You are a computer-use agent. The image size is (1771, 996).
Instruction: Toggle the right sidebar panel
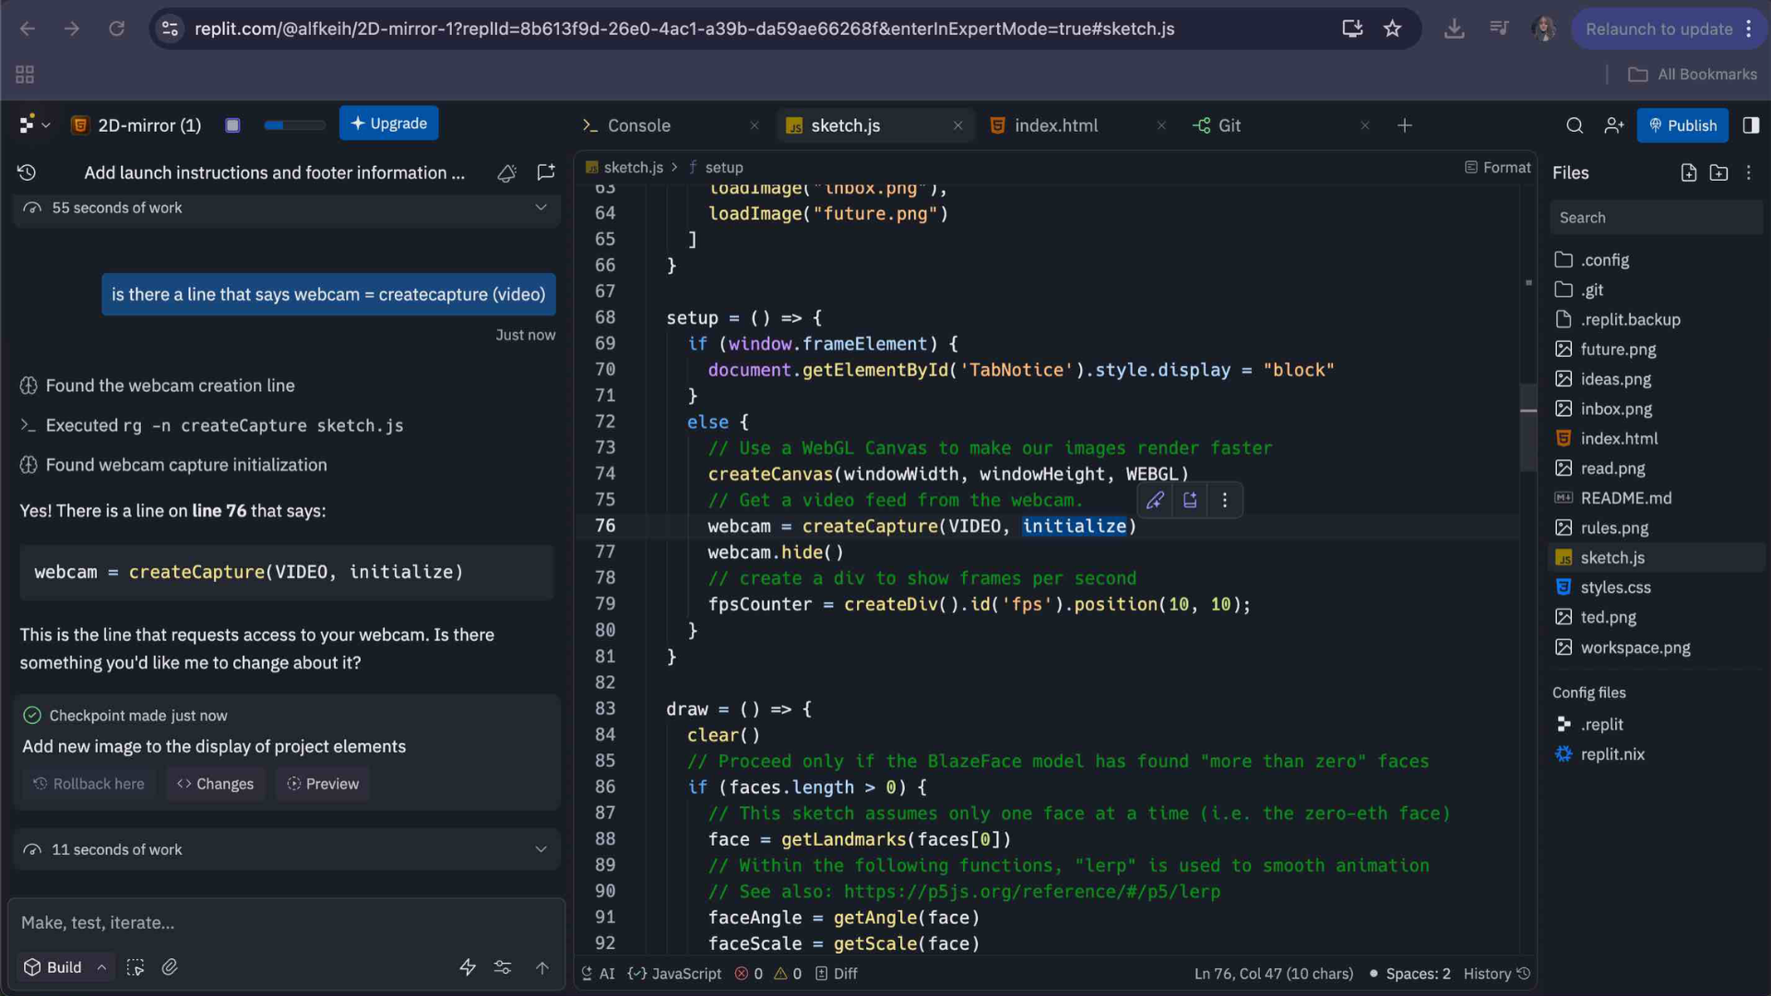coord(1751,125)
